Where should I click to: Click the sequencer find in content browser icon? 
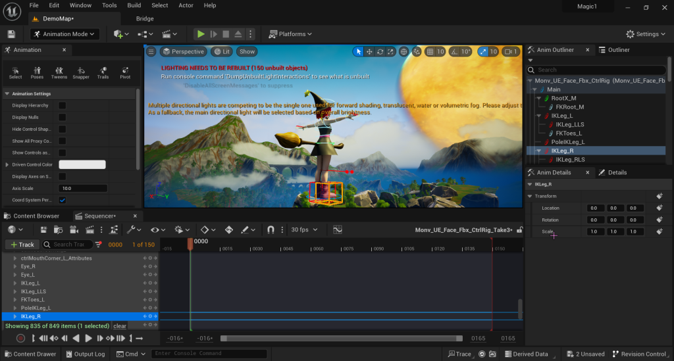point(58,229)
